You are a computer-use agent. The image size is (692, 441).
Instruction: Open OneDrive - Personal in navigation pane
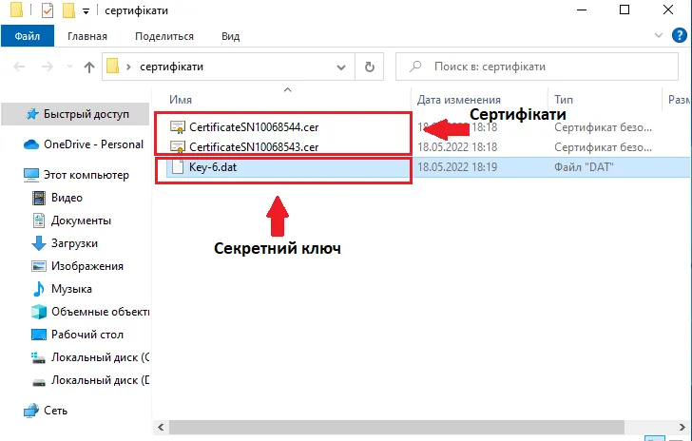92,144
